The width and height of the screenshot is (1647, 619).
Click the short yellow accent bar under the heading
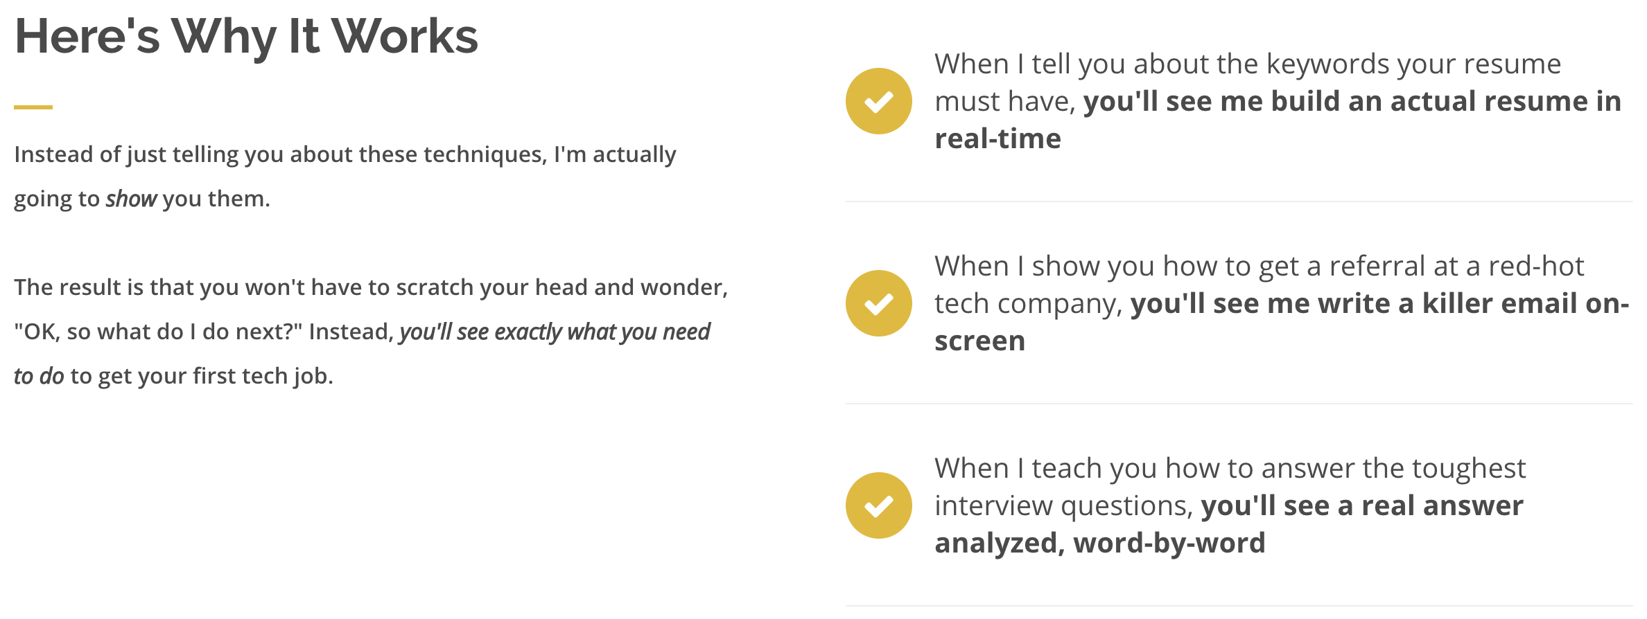tap(33, 107)
